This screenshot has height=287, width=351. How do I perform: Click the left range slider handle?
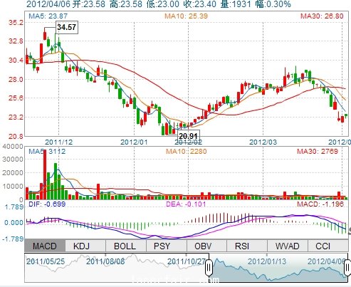pyautogui.click(x=209, y=268)
